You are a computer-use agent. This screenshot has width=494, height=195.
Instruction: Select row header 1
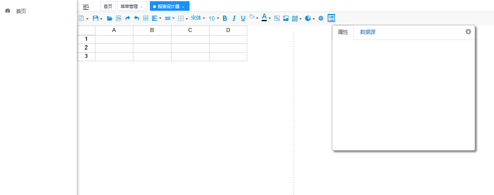(86, 39)
